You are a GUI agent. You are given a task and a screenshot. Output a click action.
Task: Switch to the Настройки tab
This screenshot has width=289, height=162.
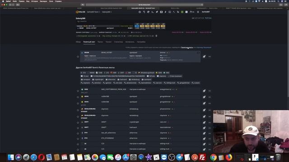141,42
